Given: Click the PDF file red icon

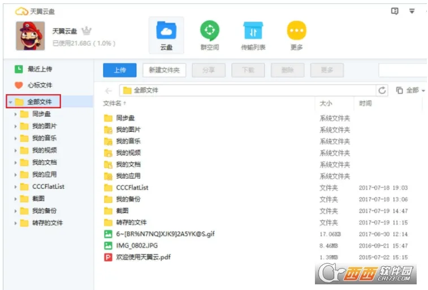Looking at the screenshot, I should tap(108, 257).
